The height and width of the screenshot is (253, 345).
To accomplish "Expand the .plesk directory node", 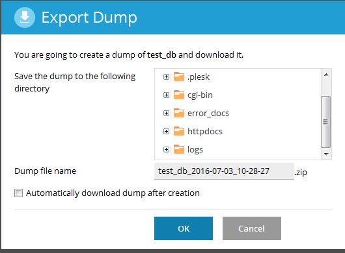I will [x=167, y=77].
